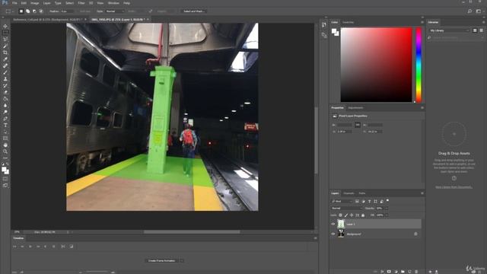Swap foreground and background colors
Image resolution: width=487 pixels, height=274 pixels.
coord(8,164)
